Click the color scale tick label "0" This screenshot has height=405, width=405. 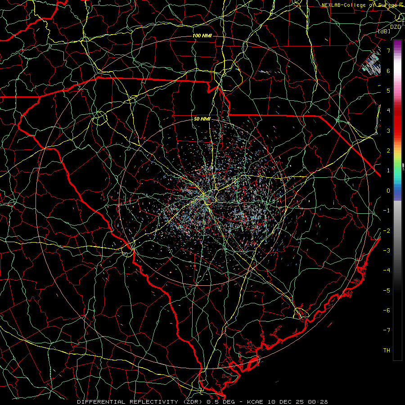(x=388, y=191)
